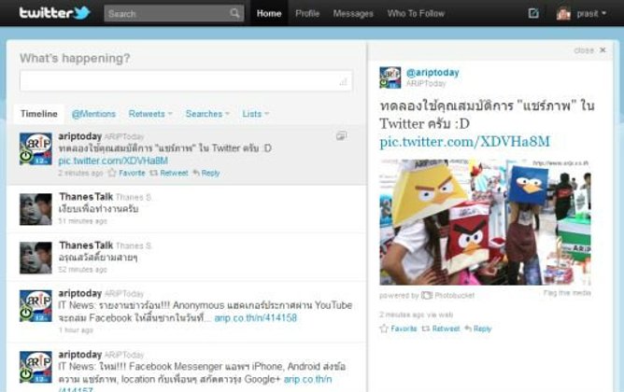Click the What's happening tweet box
This screenshot has width=624, height=392.
click(186, 81)
